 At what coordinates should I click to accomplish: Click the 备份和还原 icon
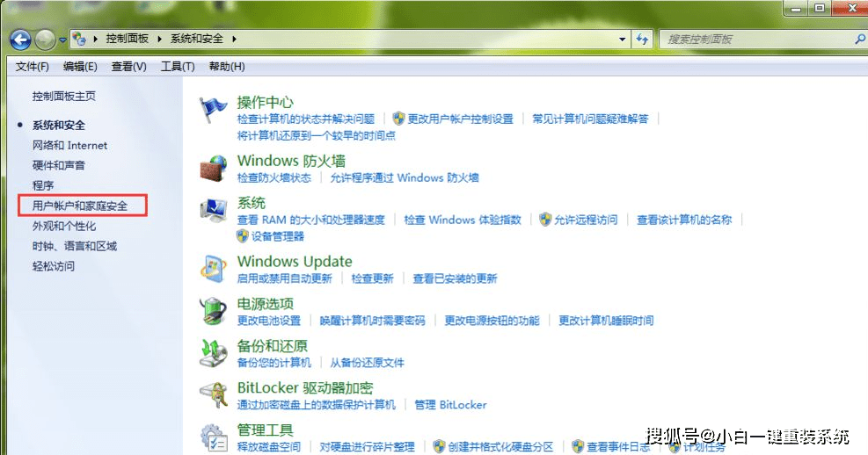pos(214,353)
